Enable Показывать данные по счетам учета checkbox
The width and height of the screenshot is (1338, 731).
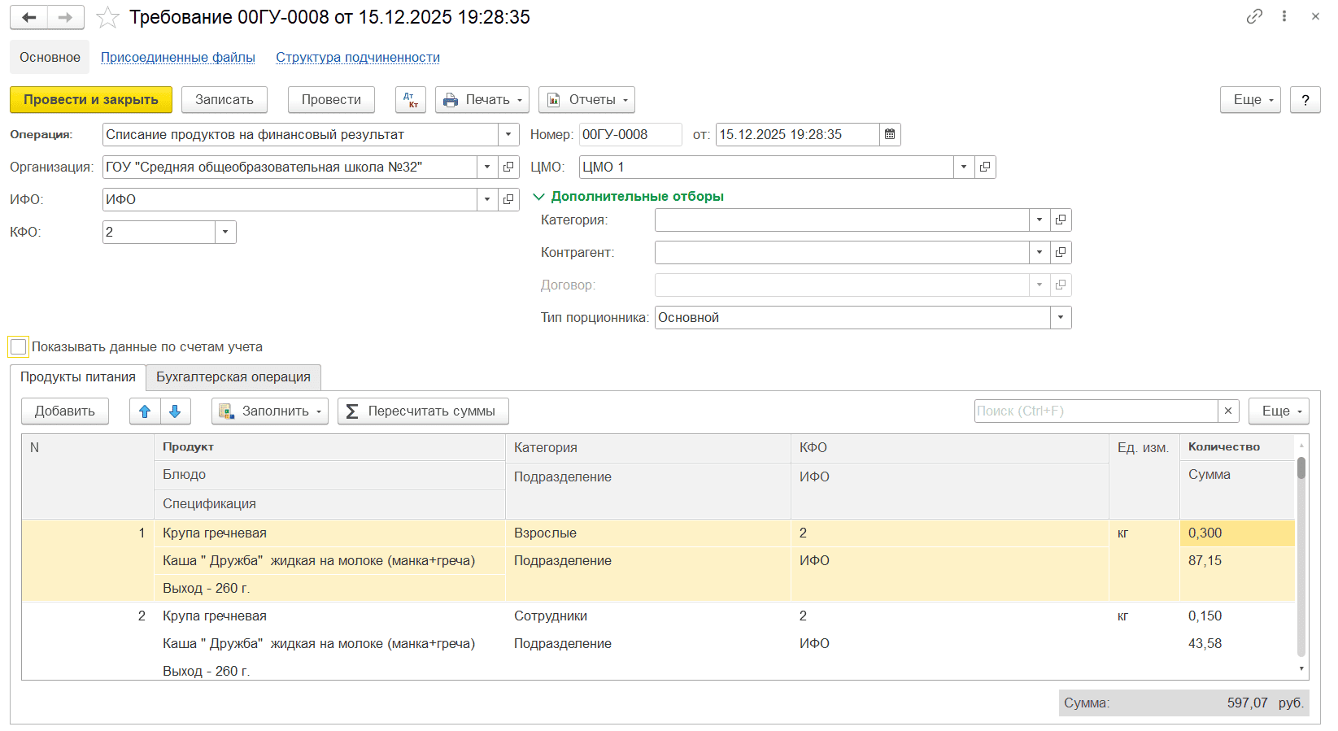(x=19, y=347)
